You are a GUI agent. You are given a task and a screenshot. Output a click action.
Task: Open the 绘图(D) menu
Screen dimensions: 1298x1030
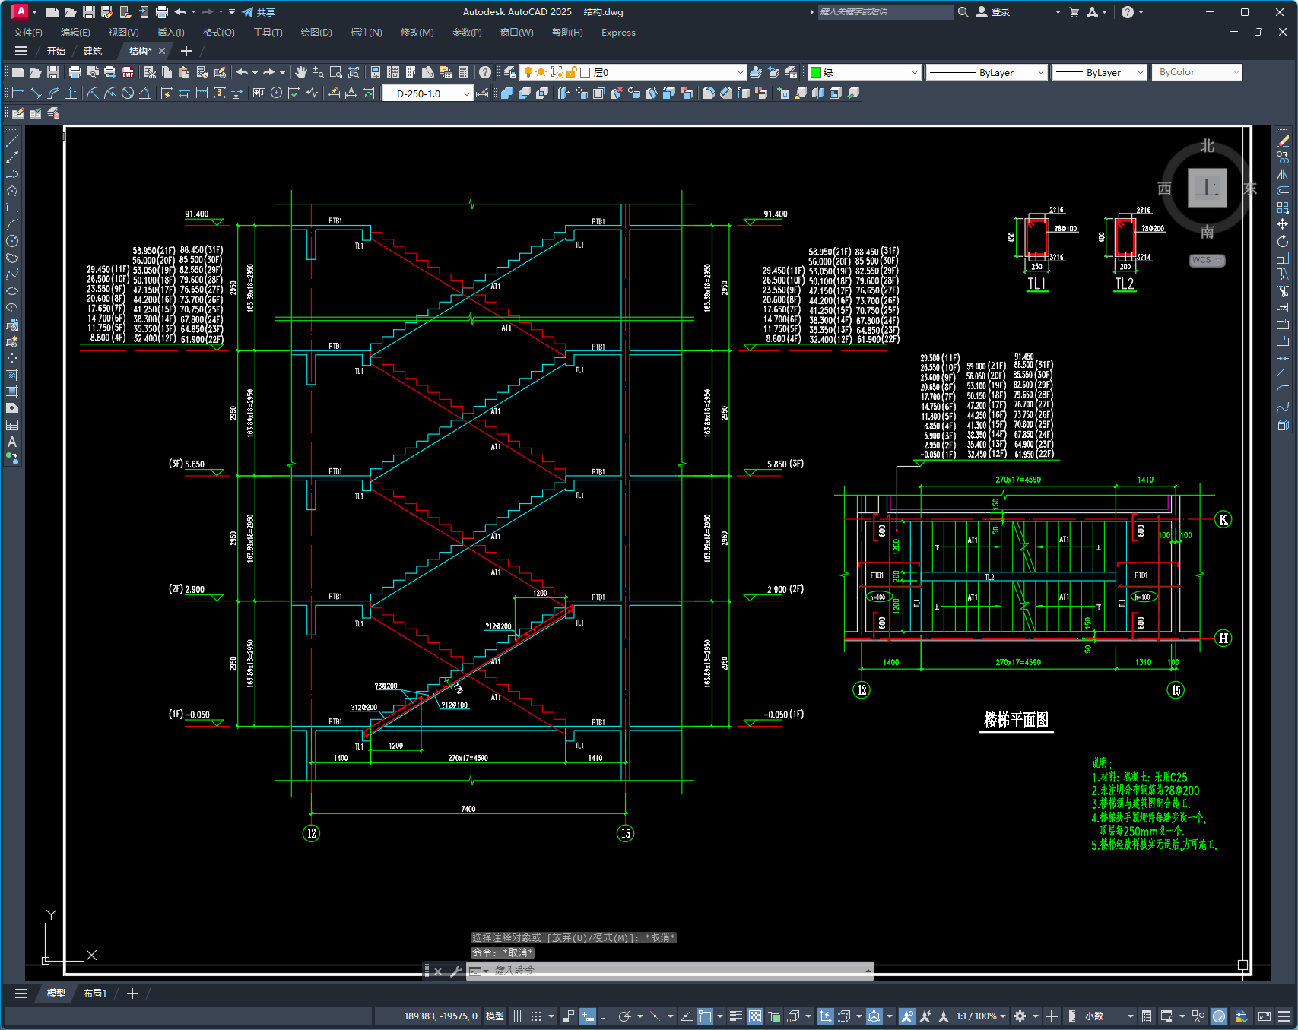pyautogui.click(x=316, y=33)
